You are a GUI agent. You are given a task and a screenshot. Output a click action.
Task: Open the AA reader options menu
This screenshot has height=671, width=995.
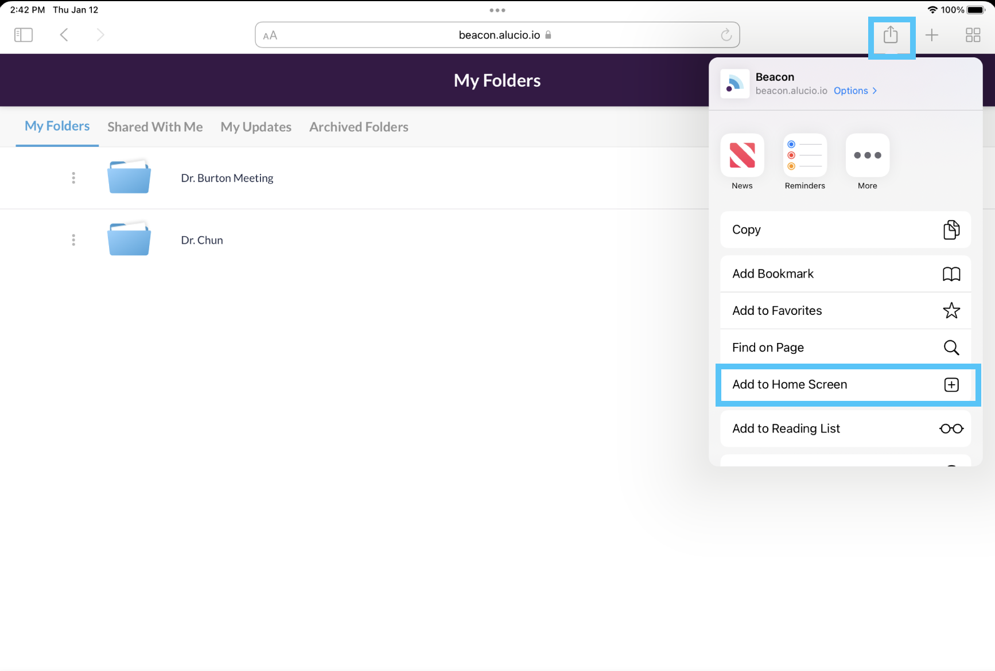pos(270,36)
